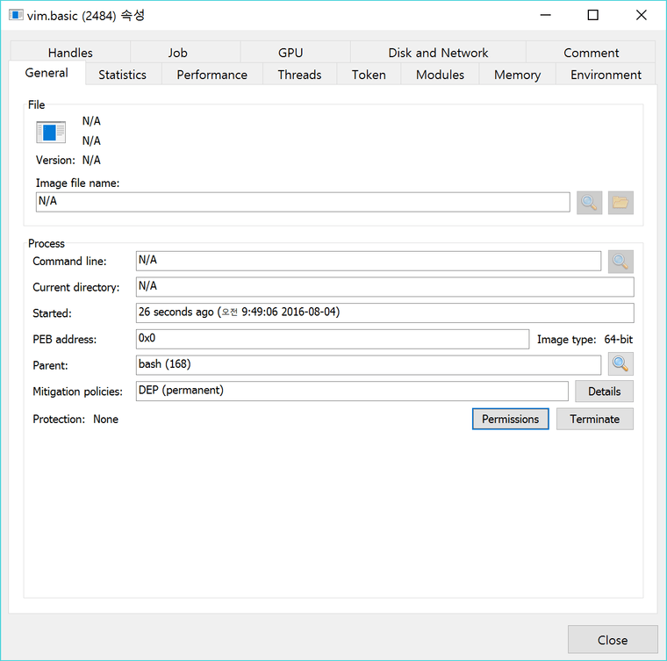Screen dimensions: 667x661
Task: Open the Modules tab
Action: 440,75
